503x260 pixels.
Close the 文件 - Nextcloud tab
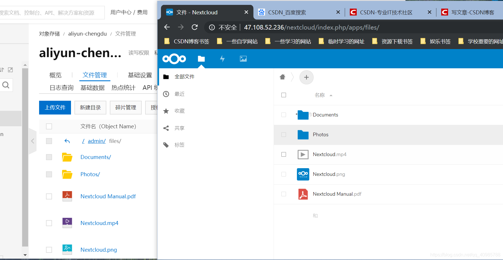(246, 12)
